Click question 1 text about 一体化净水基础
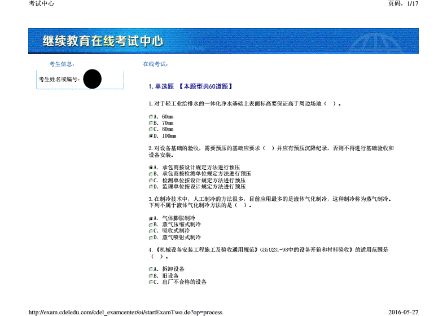Screen dimensions: 447x316 pyautogui.click(x=244, y=104)
